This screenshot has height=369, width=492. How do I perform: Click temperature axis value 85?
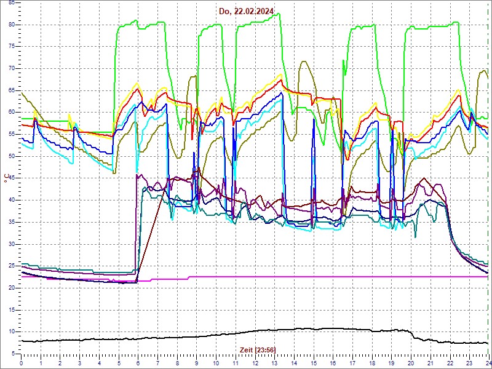(x=12, y=3)
